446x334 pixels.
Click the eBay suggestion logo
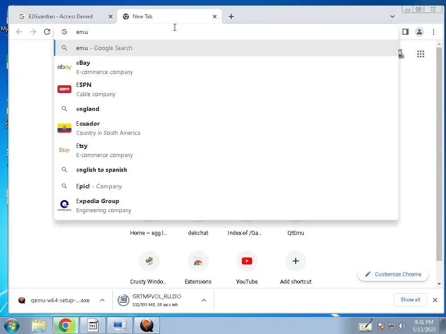(x=64, y=67)
